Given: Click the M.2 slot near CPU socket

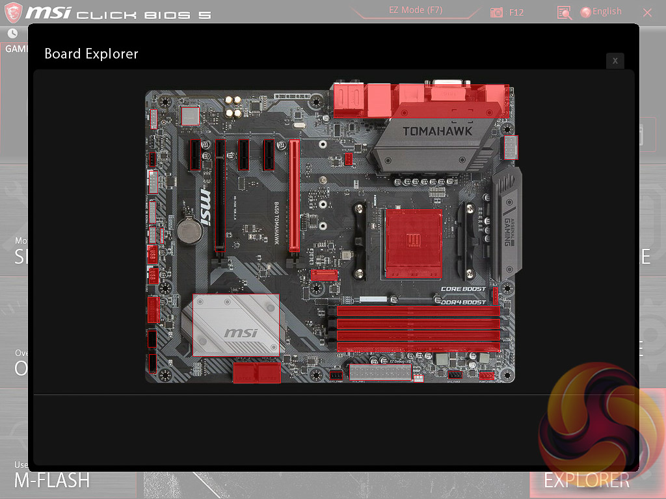Looking at the screenshot, I should 324,275.
